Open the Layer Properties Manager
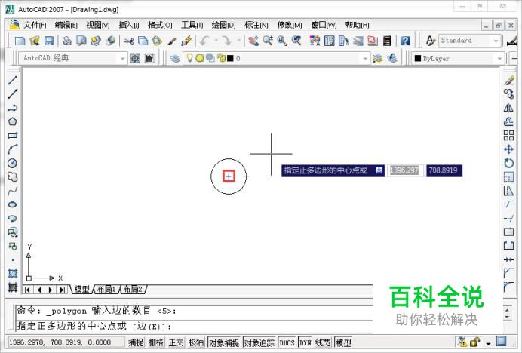 coord(175,58)
